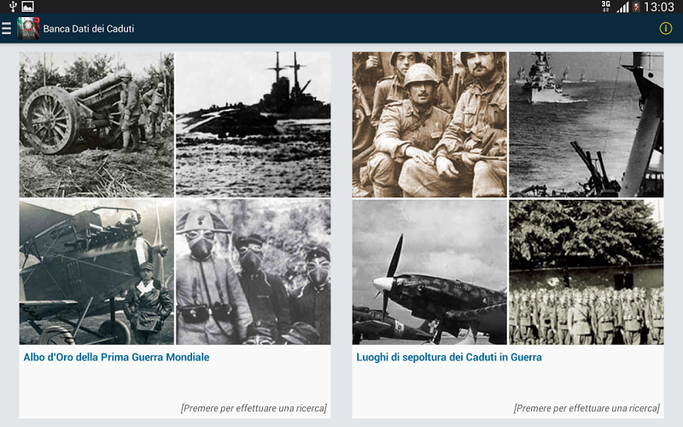683x427 pixels.
Task: Open Luoghi di sepoltura dei Caduti in Guerra
Action: coord(449,357)
